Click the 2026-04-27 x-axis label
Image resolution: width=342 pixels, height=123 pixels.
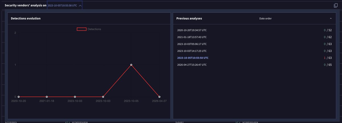click(159, 101)
